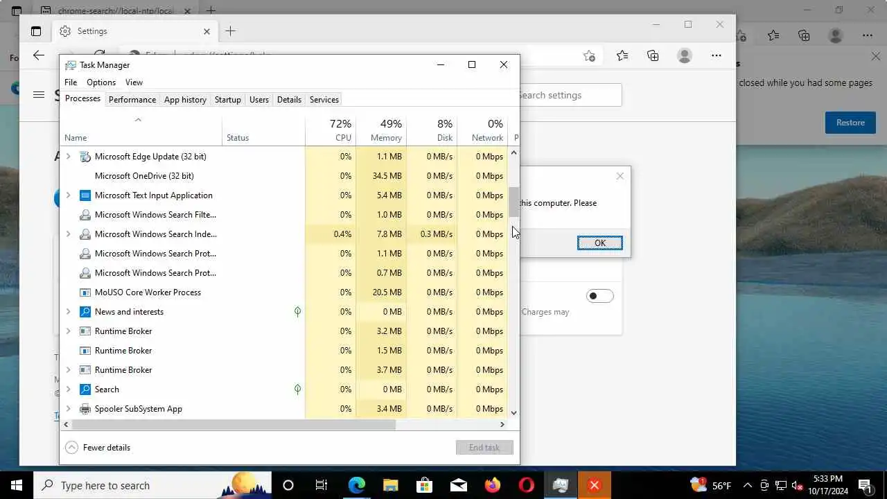Screen dimensions: 887x499
Task: Expand the Microsoft Text Input Application row
Action: click(x=68, y=195)
